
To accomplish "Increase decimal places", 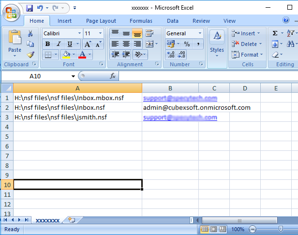I will pos(171,55).
